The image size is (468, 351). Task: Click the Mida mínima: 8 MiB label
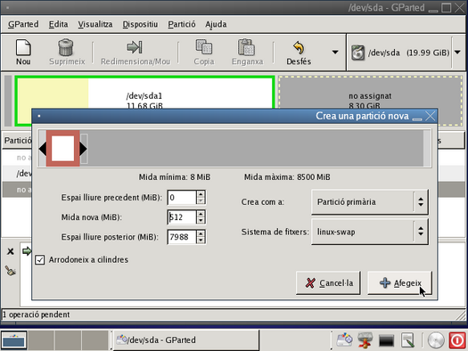175,177
